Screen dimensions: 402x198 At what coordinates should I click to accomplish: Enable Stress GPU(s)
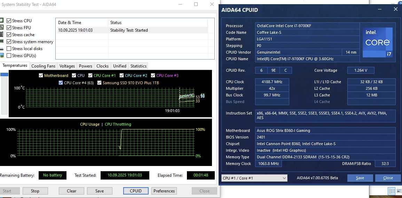point(9,55)
